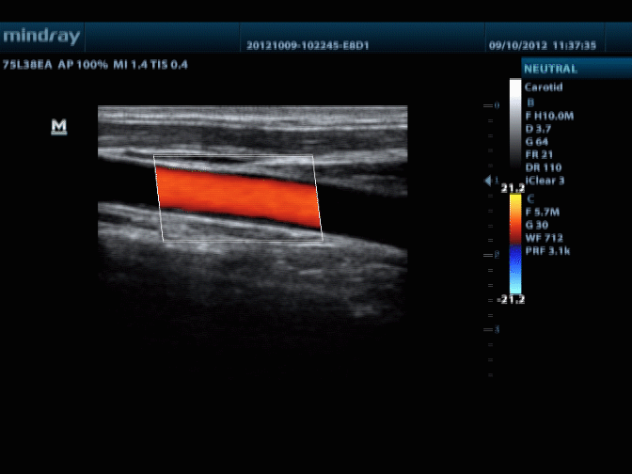Click the frame rate FR 21
This screenshot has width=632, height=474.
(541, 154)
